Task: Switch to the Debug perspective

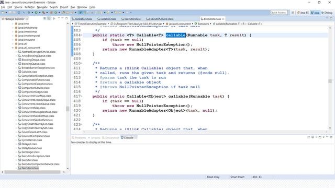Action: coord(327,13)
